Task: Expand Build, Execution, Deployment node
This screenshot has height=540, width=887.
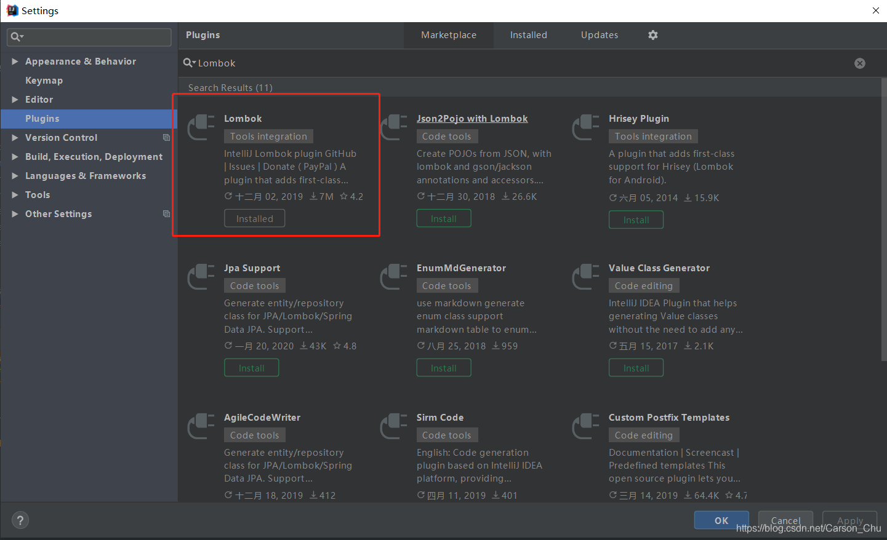Action: pos(15,157)
